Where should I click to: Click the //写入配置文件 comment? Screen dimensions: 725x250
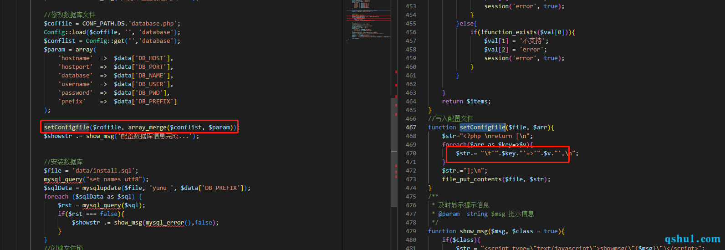pyautogui.click(x=450, y=119)
